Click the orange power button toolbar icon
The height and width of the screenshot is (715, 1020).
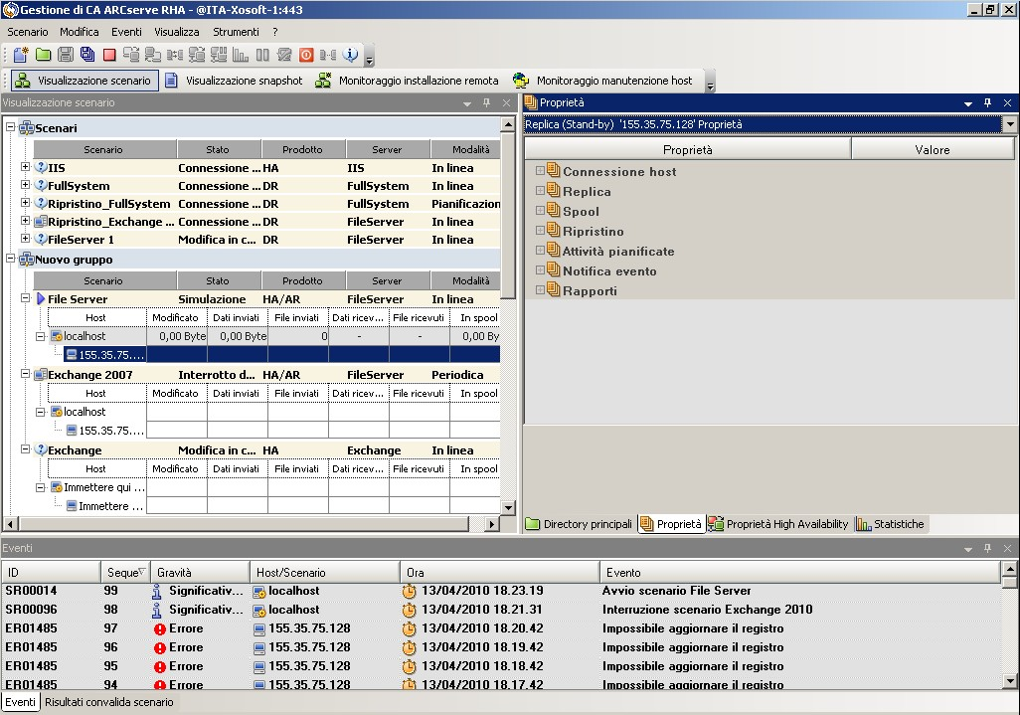click(306, 55)
